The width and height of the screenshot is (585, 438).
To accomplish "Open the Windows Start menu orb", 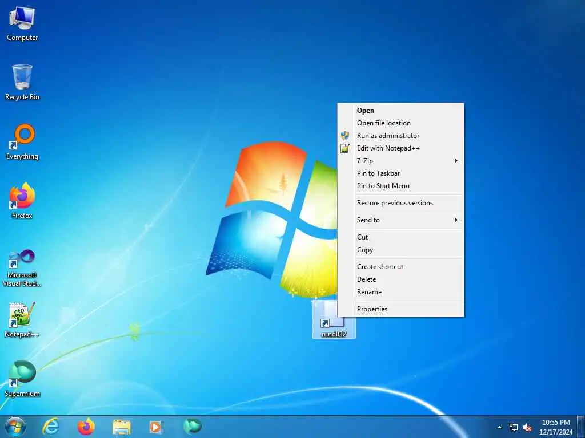I will [15, 427].
